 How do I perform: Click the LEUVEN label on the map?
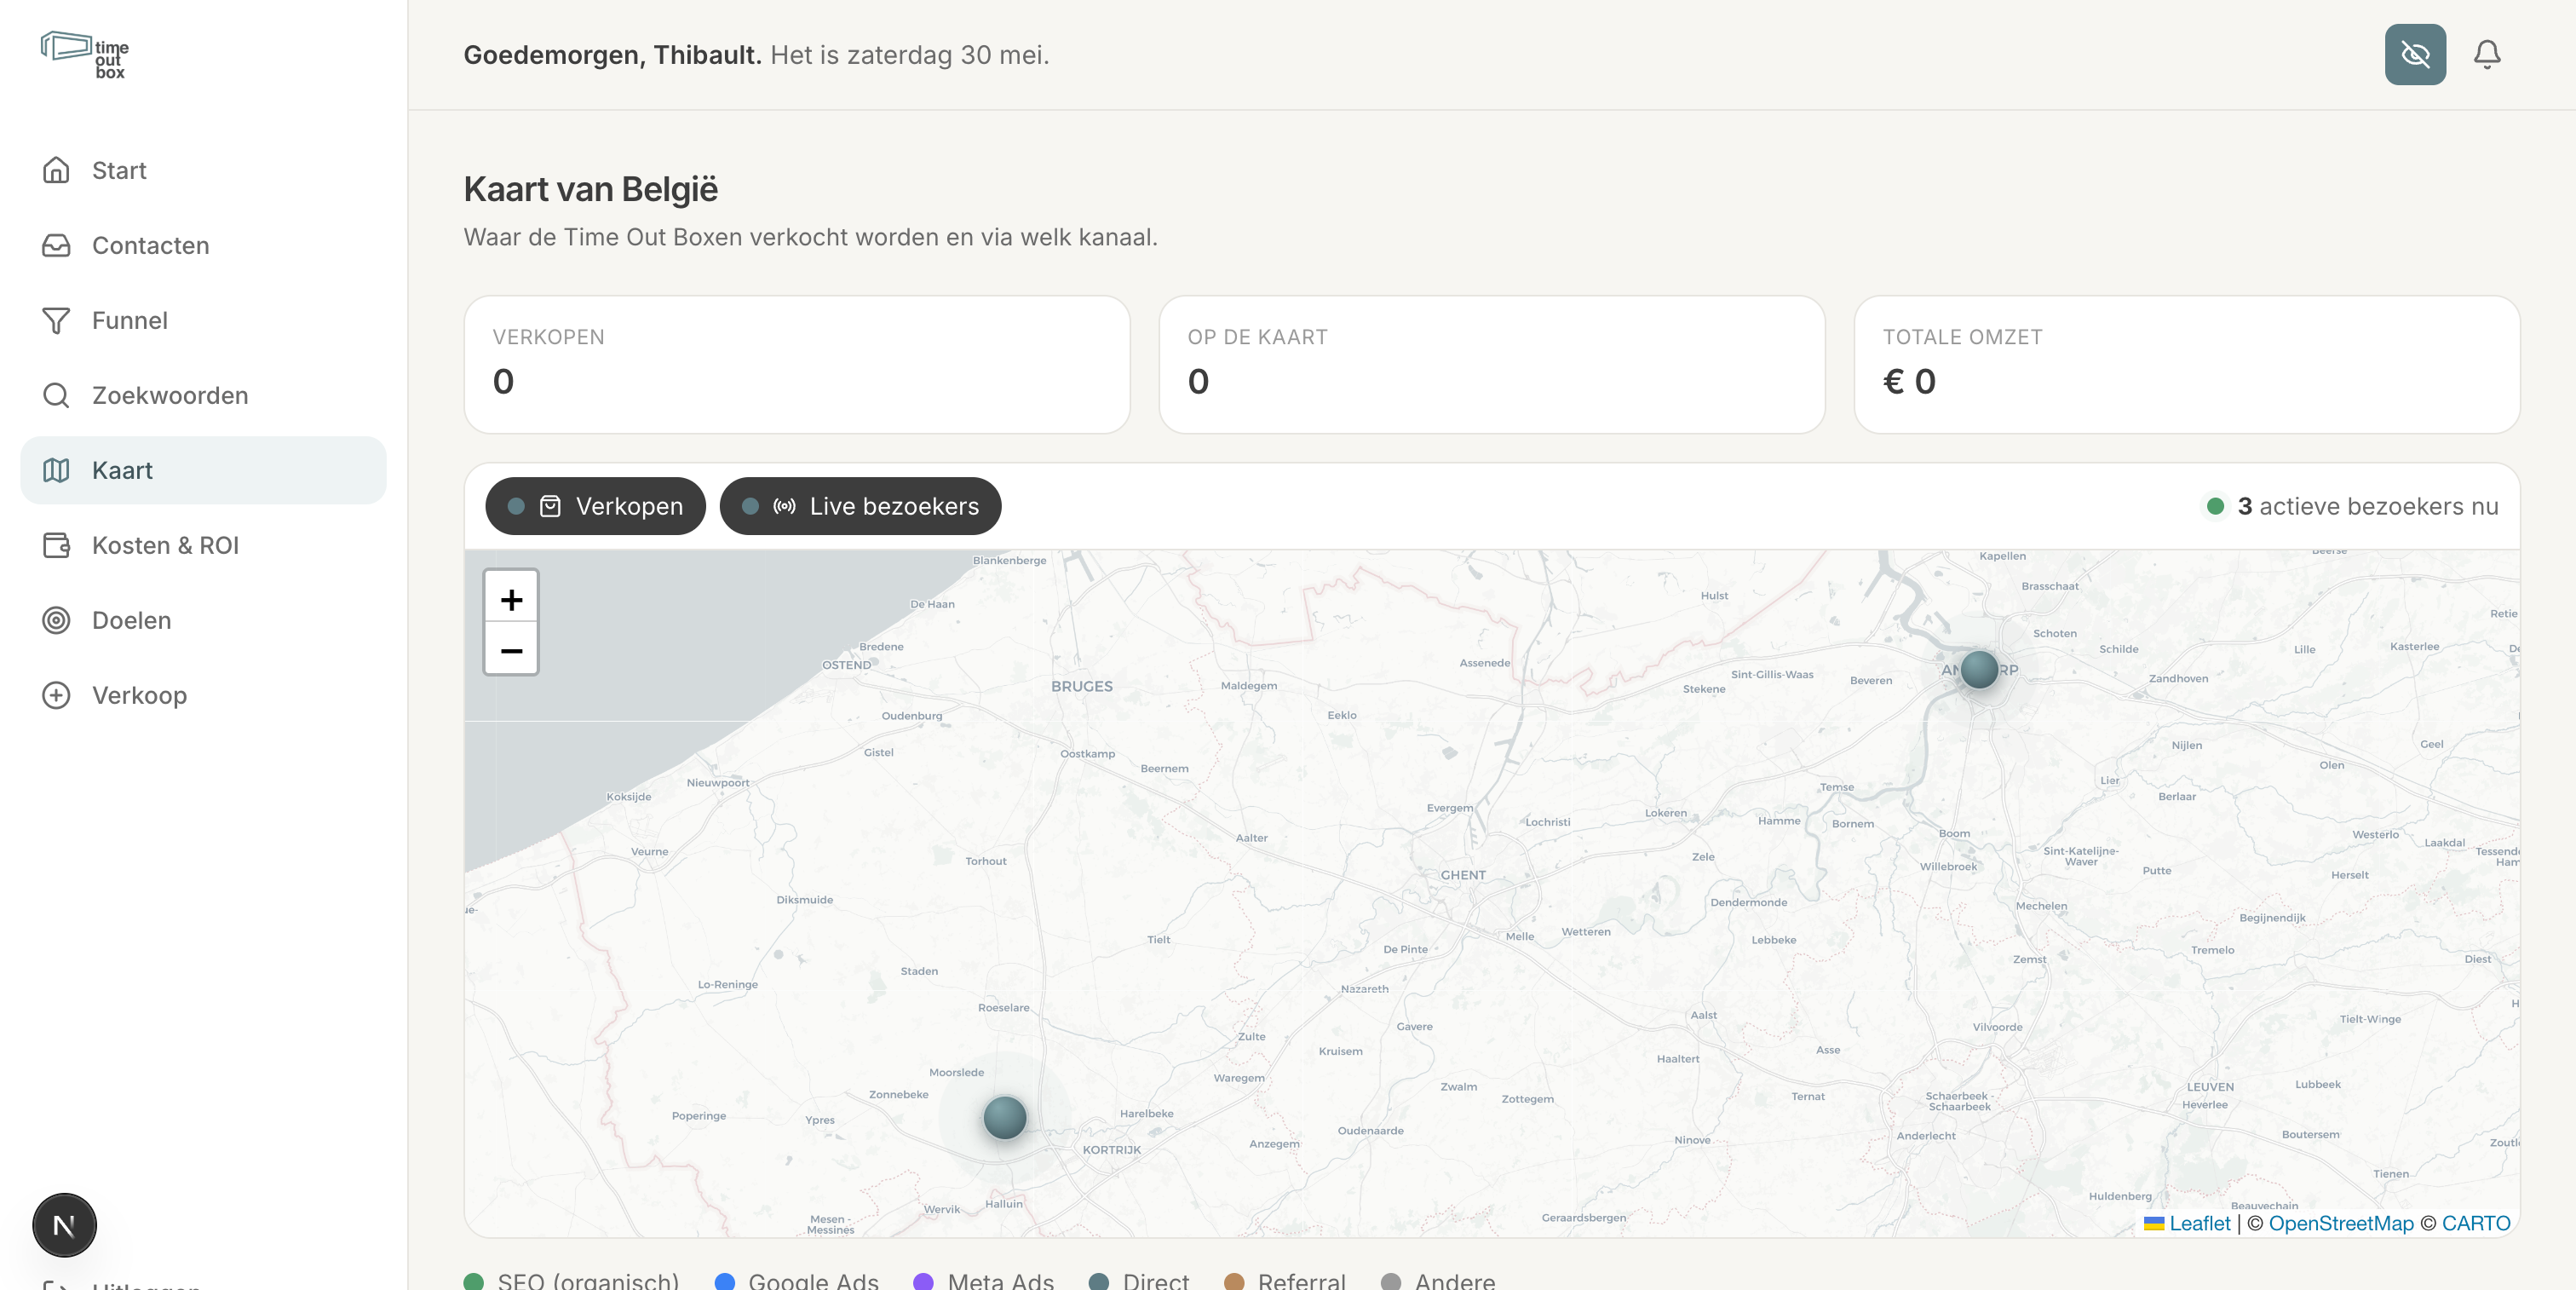[2210, 1087]
